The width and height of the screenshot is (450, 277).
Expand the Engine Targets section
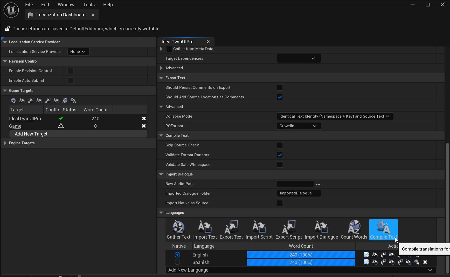(5, 143)
